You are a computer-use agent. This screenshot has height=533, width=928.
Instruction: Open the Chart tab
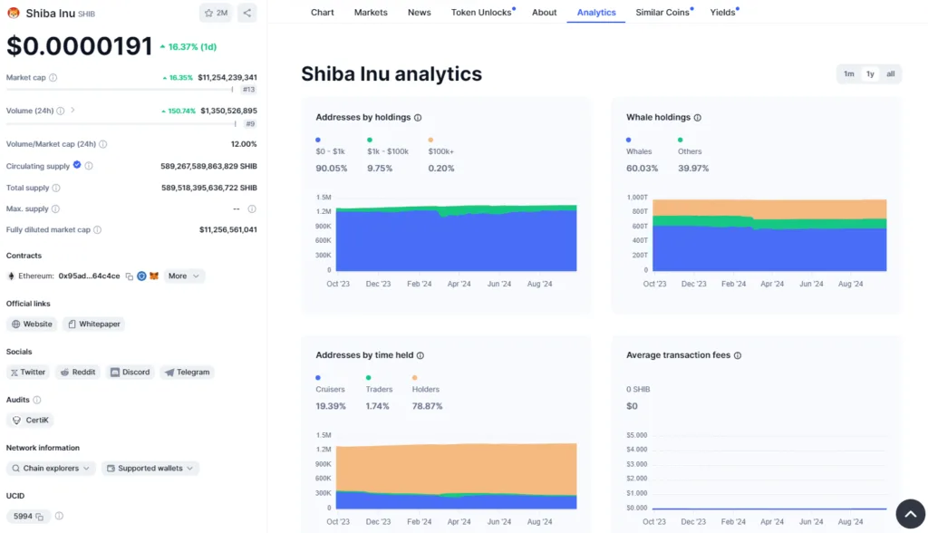(x=322, y=13)
